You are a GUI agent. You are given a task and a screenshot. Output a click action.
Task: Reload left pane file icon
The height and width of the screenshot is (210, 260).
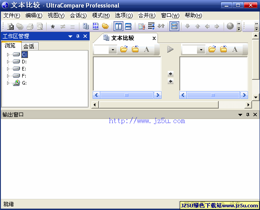click(135, 49)
